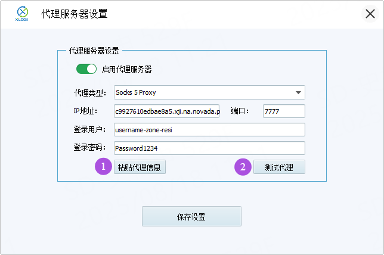Close the 代理服务器设置 dialog

click(370, 14)
